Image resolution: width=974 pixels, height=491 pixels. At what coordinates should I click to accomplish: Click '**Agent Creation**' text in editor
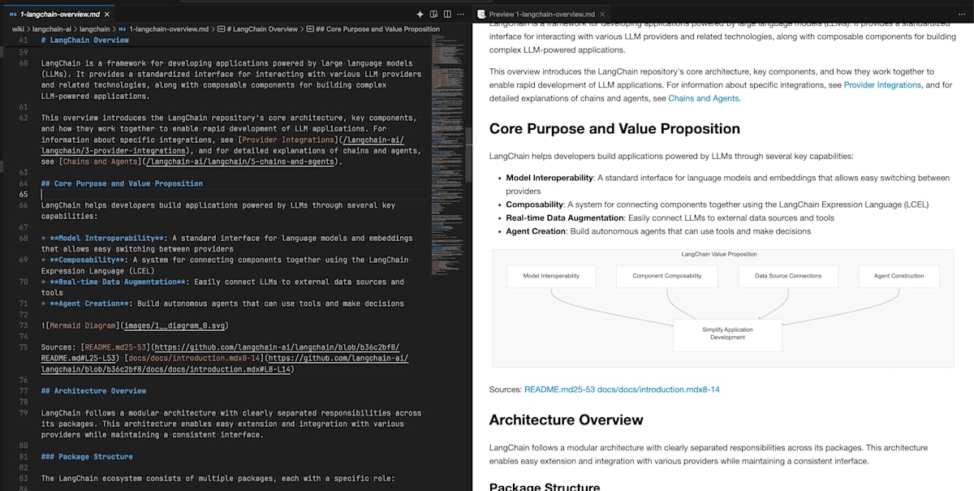click(x=88, y=304)
